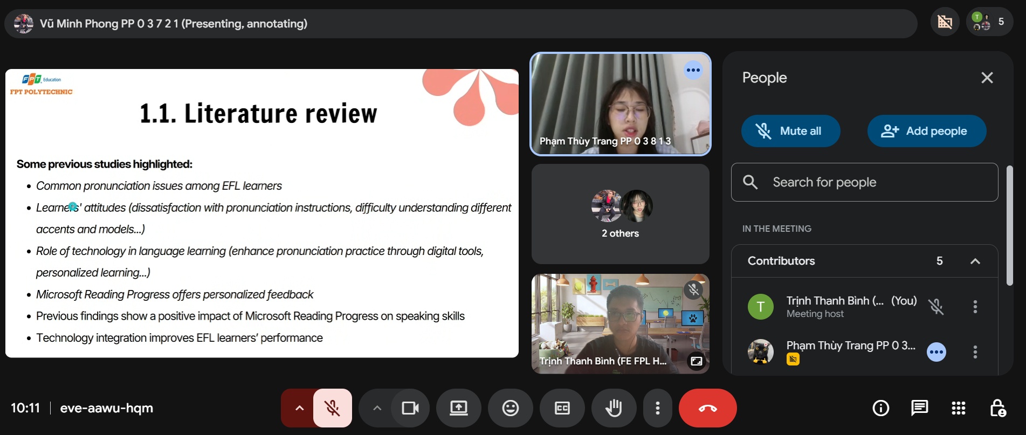Viewport: 1026px width, 435px height.
Task: Collapse the Contributors list
Action: (975, 261)
